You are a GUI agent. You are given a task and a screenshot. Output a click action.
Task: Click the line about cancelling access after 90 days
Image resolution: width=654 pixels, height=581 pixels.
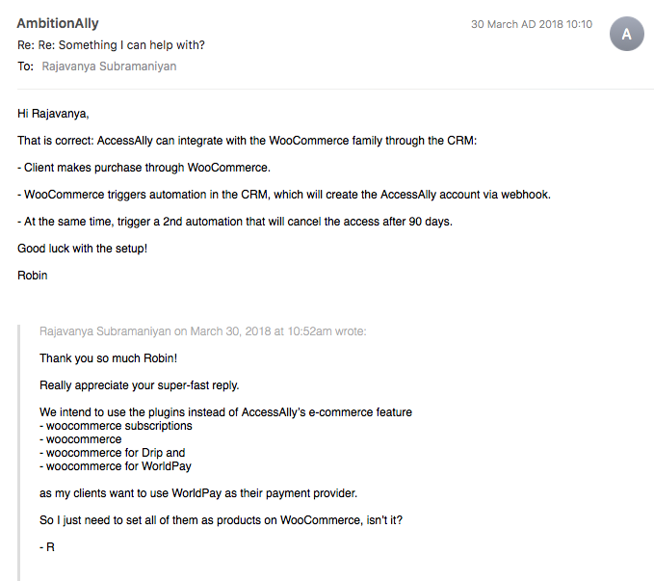235,222
